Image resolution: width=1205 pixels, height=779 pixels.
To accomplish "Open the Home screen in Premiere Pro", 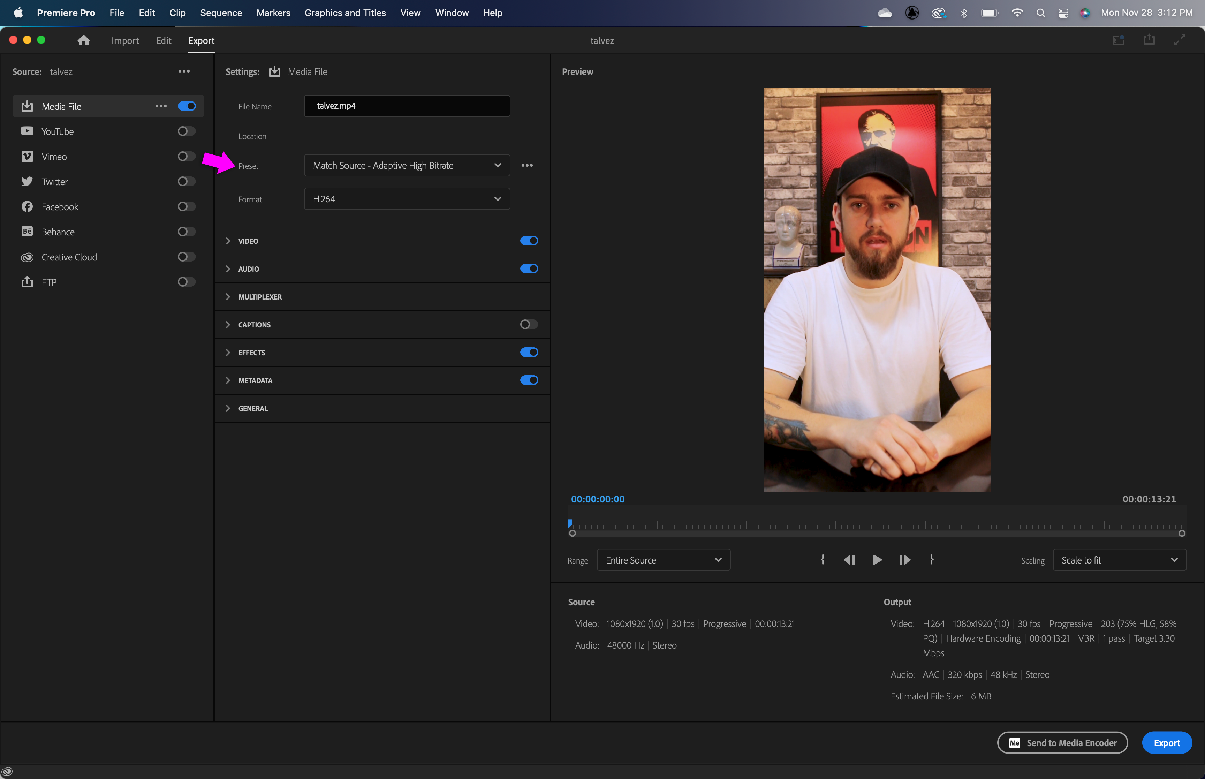I will 83,40.
